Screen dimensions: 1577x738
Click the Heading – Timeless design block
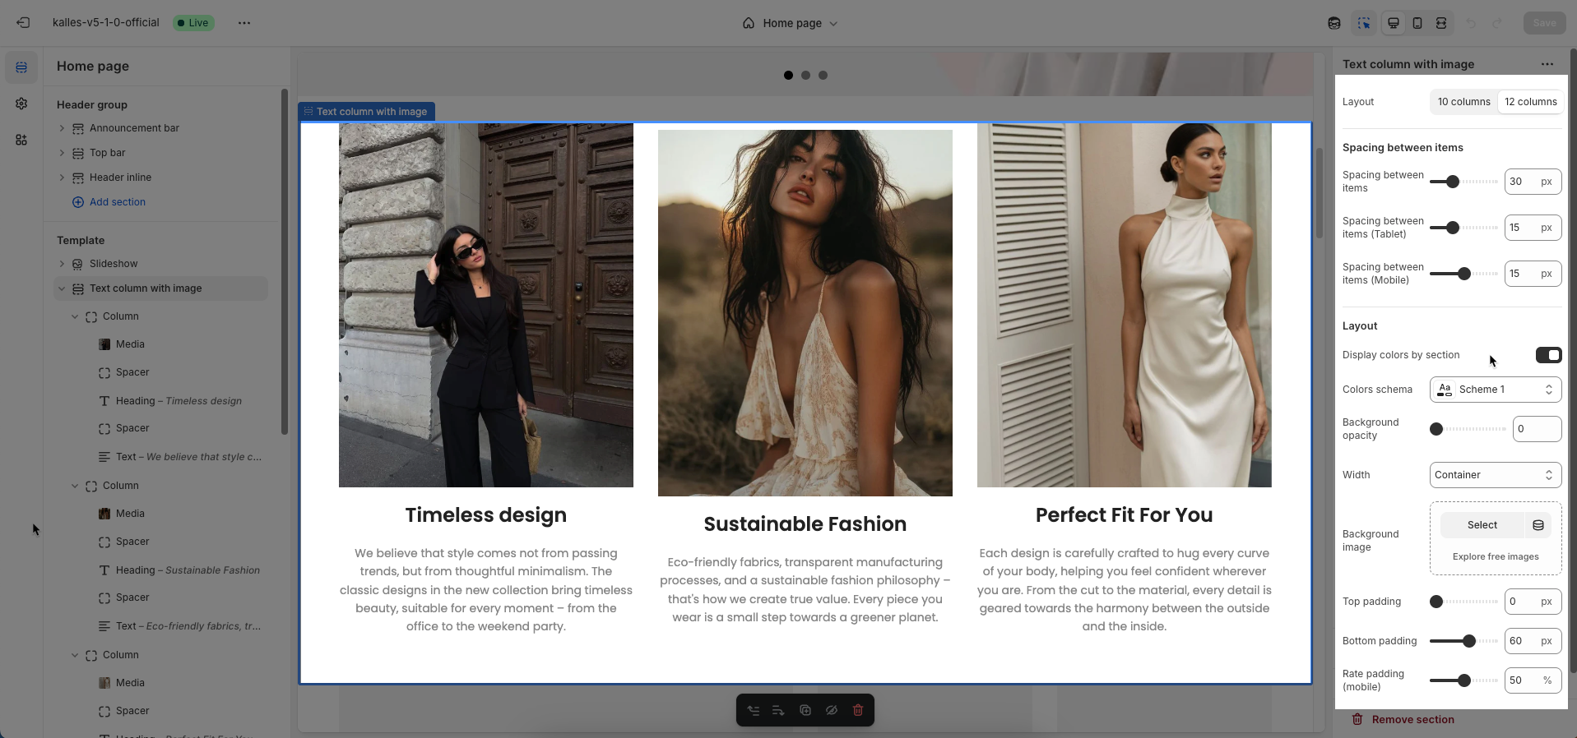179,401
